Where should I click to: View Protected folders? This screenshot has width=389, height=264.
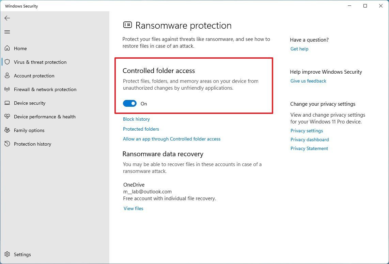(x=141, y=129)
